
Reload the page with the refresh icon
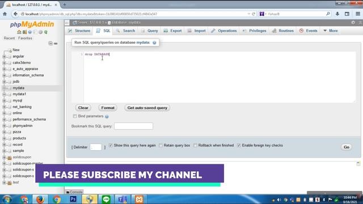pyautogui.click(x=254, y=14)
